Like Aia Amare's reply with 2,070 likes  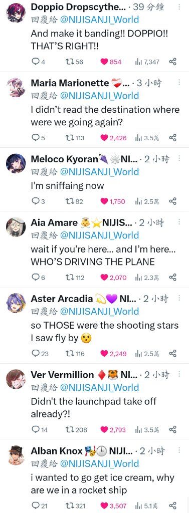[x=113, y=278]
